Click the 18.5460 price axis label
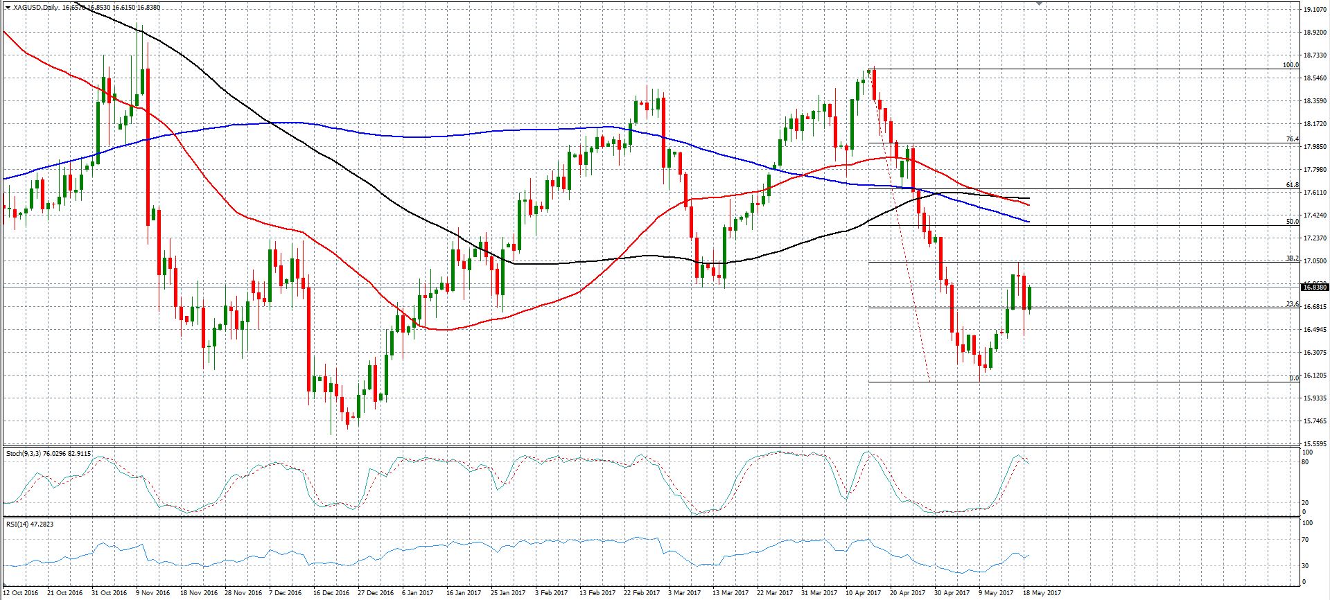Image resolution: width=1330 pixels, height=600 pixels. click(x=1315, y=78)
